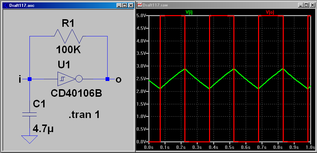Screen dimensions: 317x153
Task: Click the junction dot at node o
Action: (107, 79)
